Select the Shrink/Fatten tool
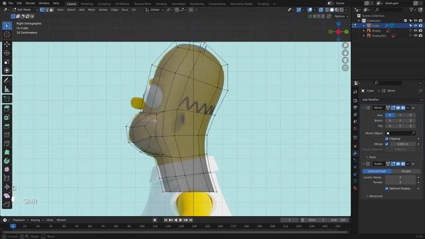The height and width of the screenshot is (239, 425). [7, 187]
